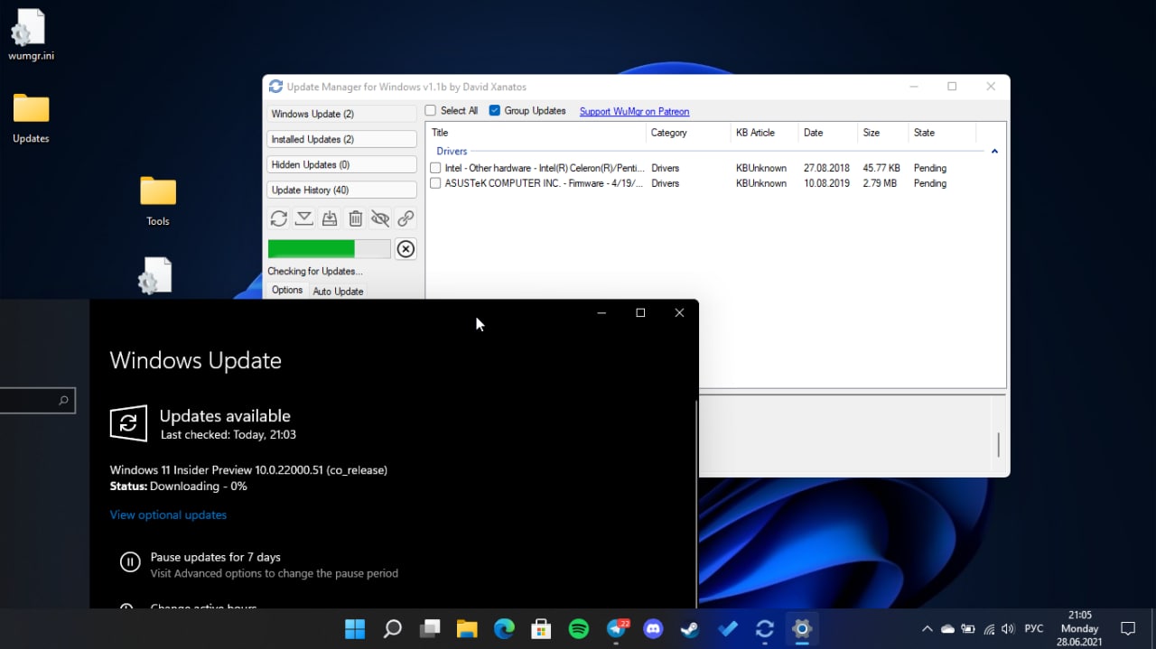Image resolution: width=1156 pixels, height=649 pixels.
Task: Open the Windows Update (2) list
Action: (341, 114)
